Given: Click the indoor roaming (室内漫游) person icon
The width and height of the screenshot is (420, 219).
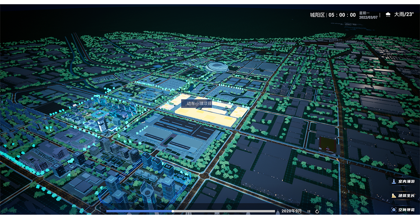Looking at the screenshot, I should tap(394, 181).
